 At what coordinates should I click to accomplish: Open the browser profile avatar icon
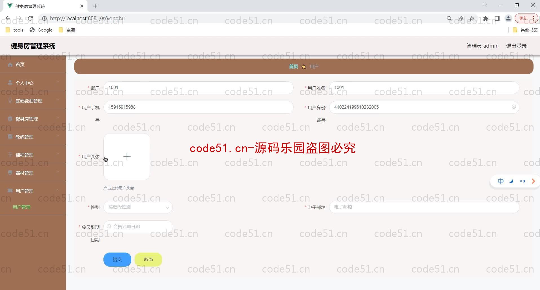(508, 18)
